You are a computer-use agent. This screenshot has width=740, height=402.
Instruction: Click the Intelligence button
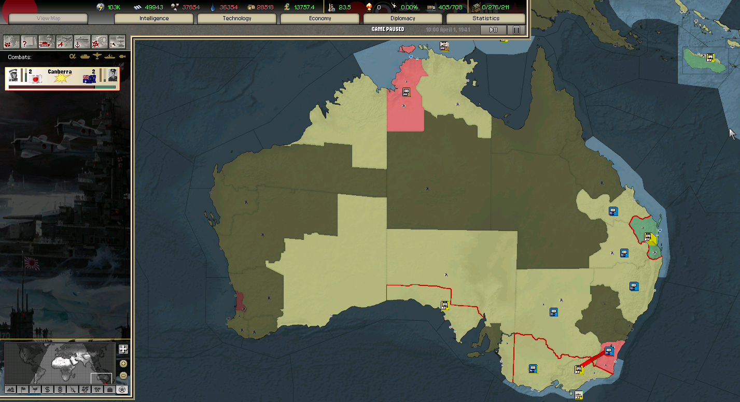pos(154,19)
